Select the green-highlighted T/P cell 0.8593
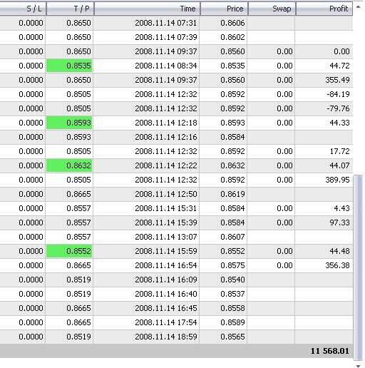Image resolution: width=365 pixels, height=368 pixels. click(69, 123)
